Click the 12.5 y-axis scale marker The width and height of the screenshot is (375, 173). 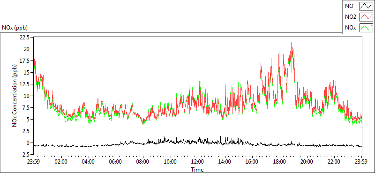click(x=25, y=84)
